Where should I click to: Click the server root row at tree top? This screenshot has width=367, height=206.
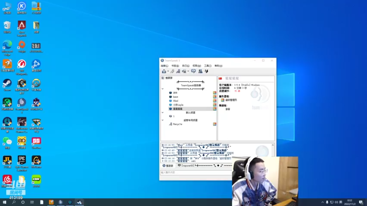pyautogui.click(x=167, y=78)
